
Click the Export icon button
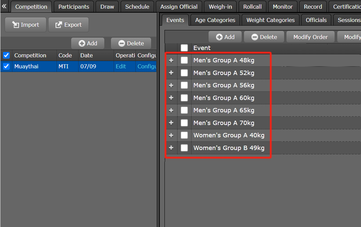coord(69,25)
